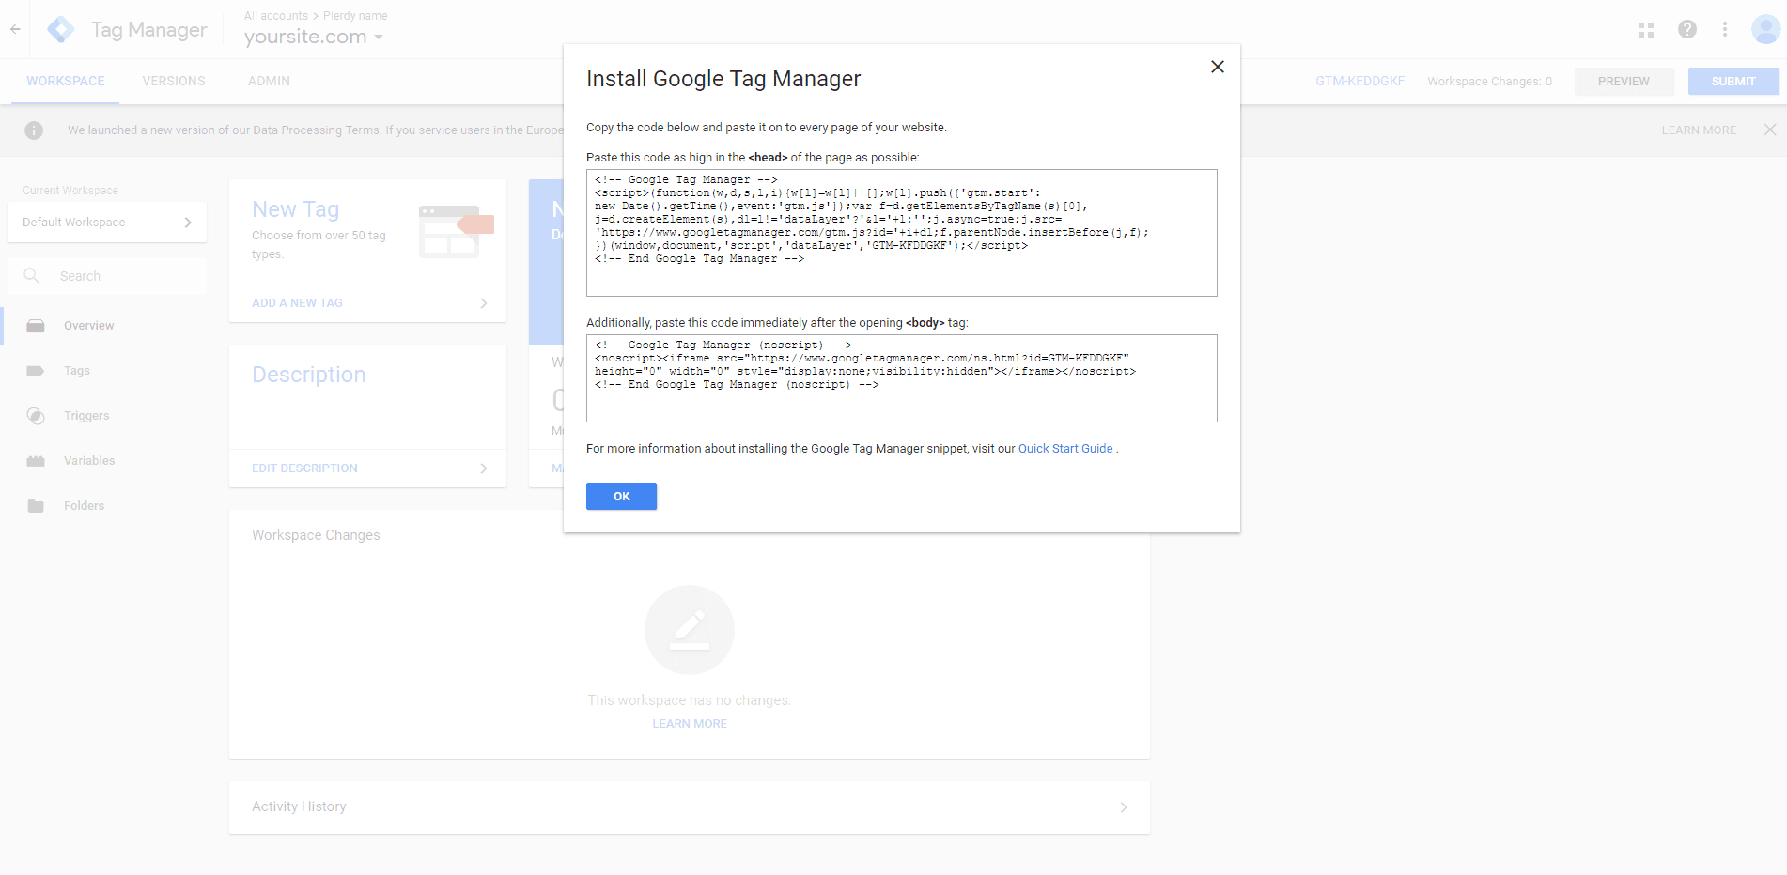Switch to the Admin tab
This screenshot has height=875, width=1787.
click(x=269, y=82)
